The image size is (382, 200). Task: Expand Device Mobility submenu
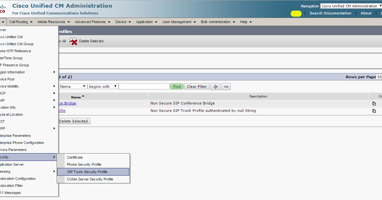[28, 86]
